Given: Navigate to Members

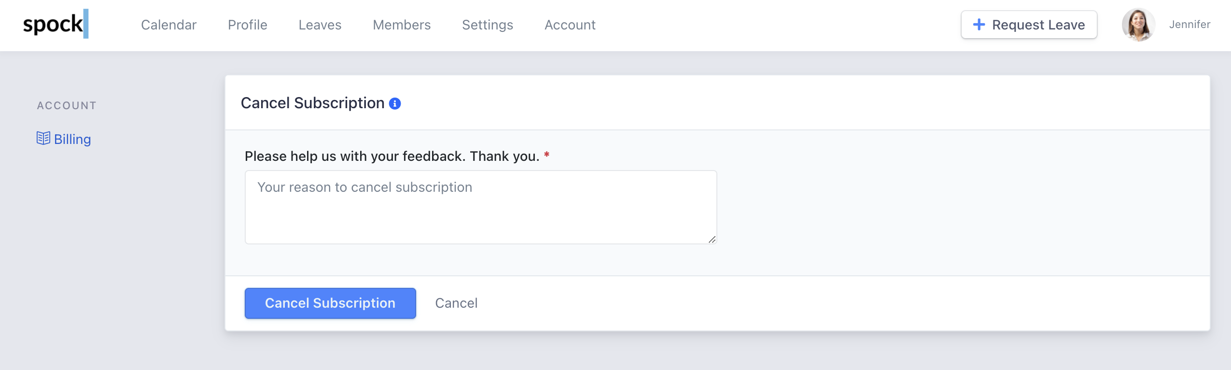Looking at the screenshot, I should (x=402, y=25).
